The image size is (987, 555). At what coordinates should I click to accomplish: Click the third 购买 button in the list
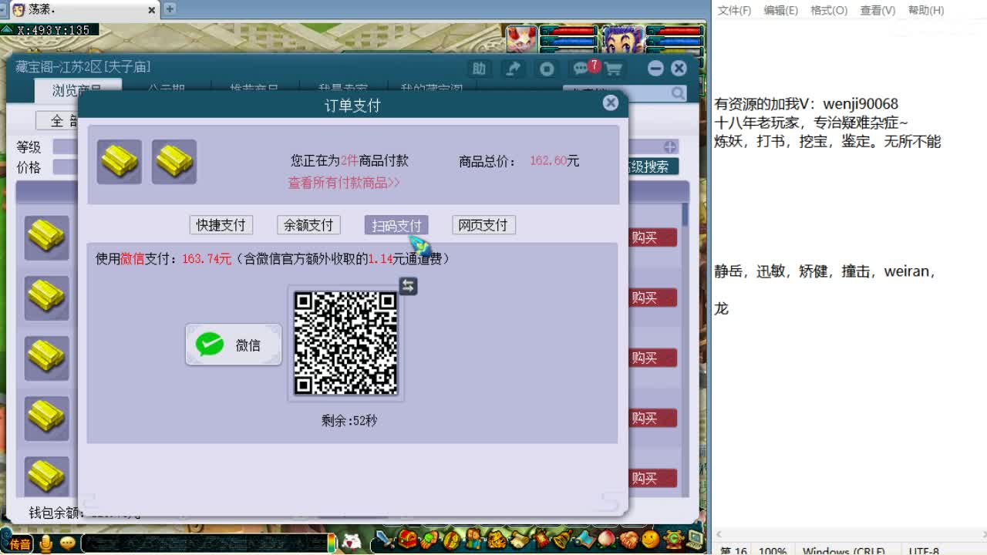(652, 358)
